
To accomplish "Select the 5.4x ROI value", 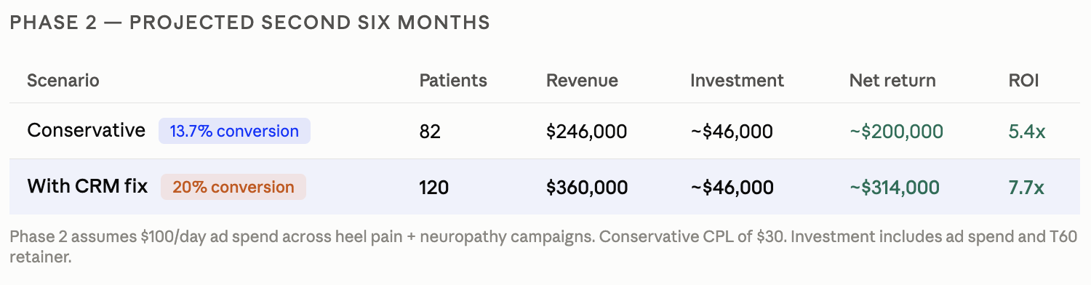I will click(1026, 132).
